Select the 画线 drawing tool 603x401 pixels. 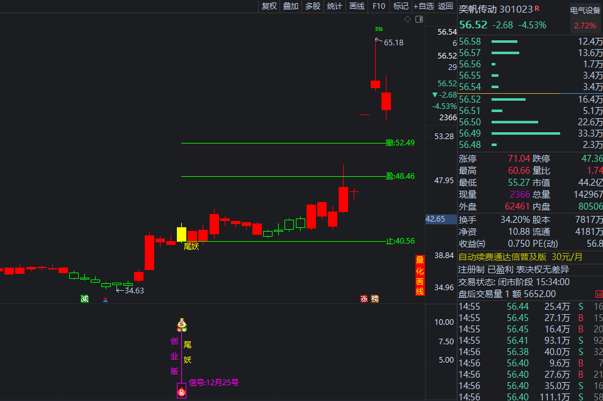click(357, 6)
